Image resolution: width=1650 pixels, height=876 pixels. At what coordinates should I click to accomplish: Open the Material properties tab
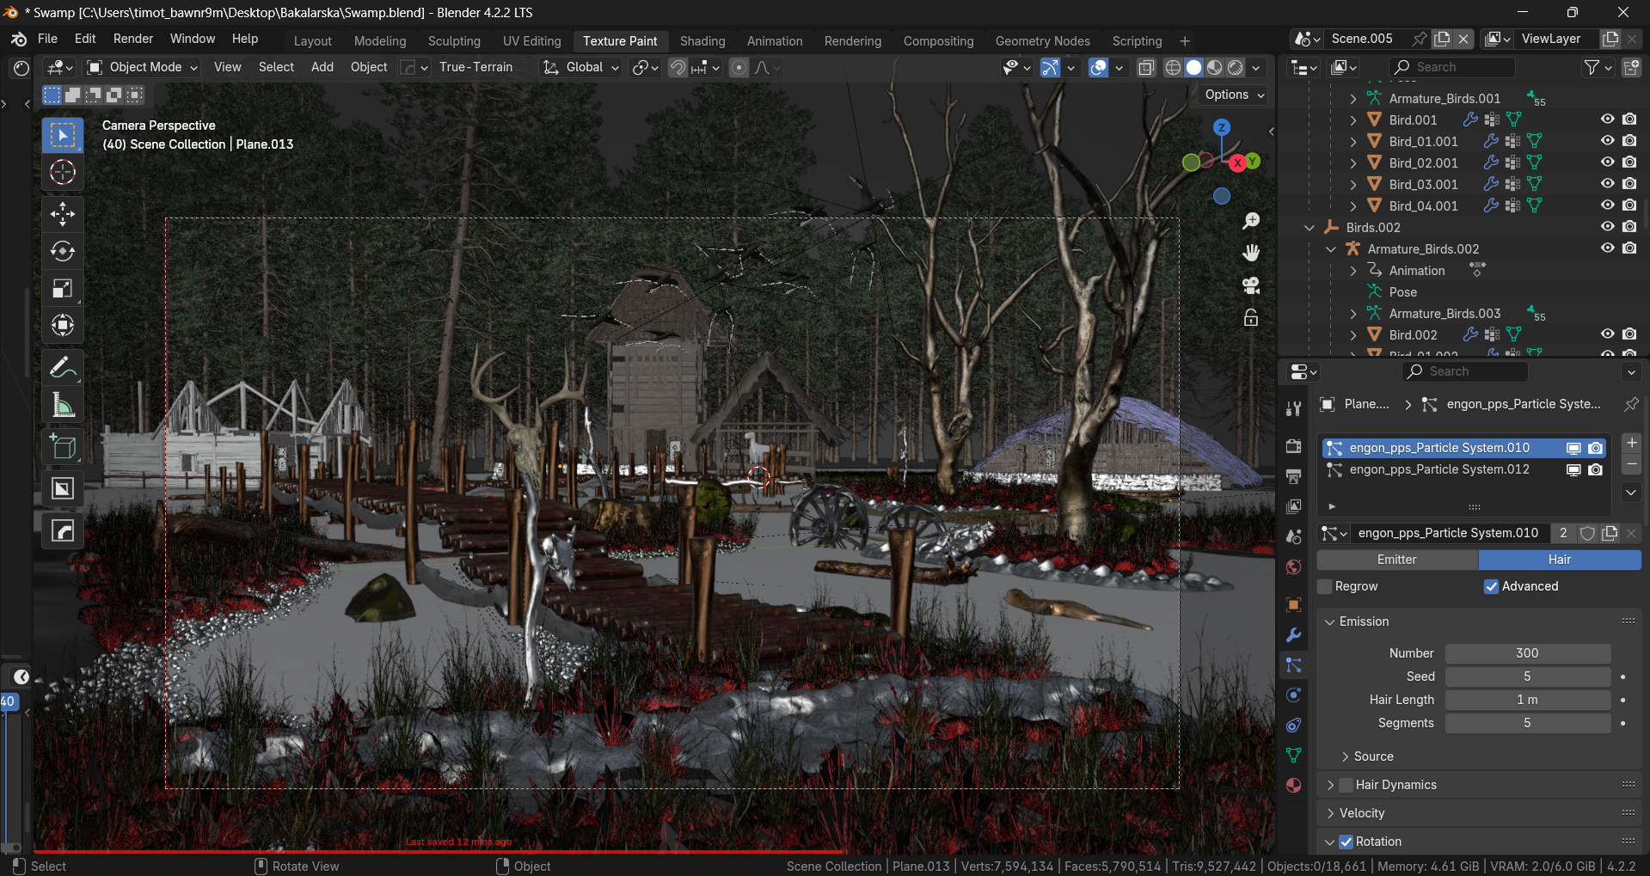click(1293, 785)
